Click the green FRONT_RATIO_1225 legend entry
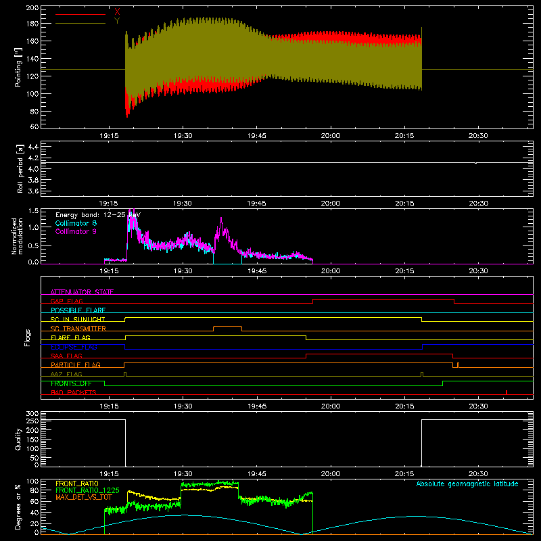Screen dimensions: 541x541 [87, 490]
